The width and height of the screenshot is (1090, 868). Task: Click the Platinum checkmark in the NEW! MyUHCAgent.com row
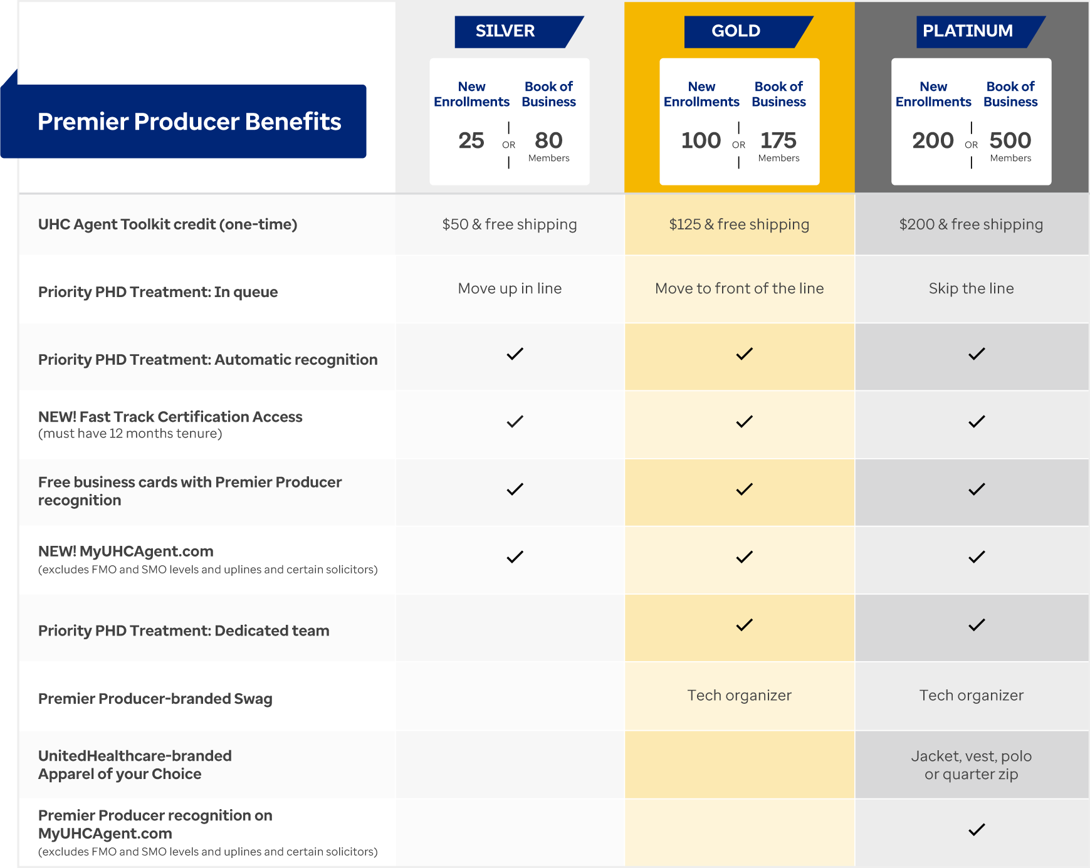click(x=977, y=557)
